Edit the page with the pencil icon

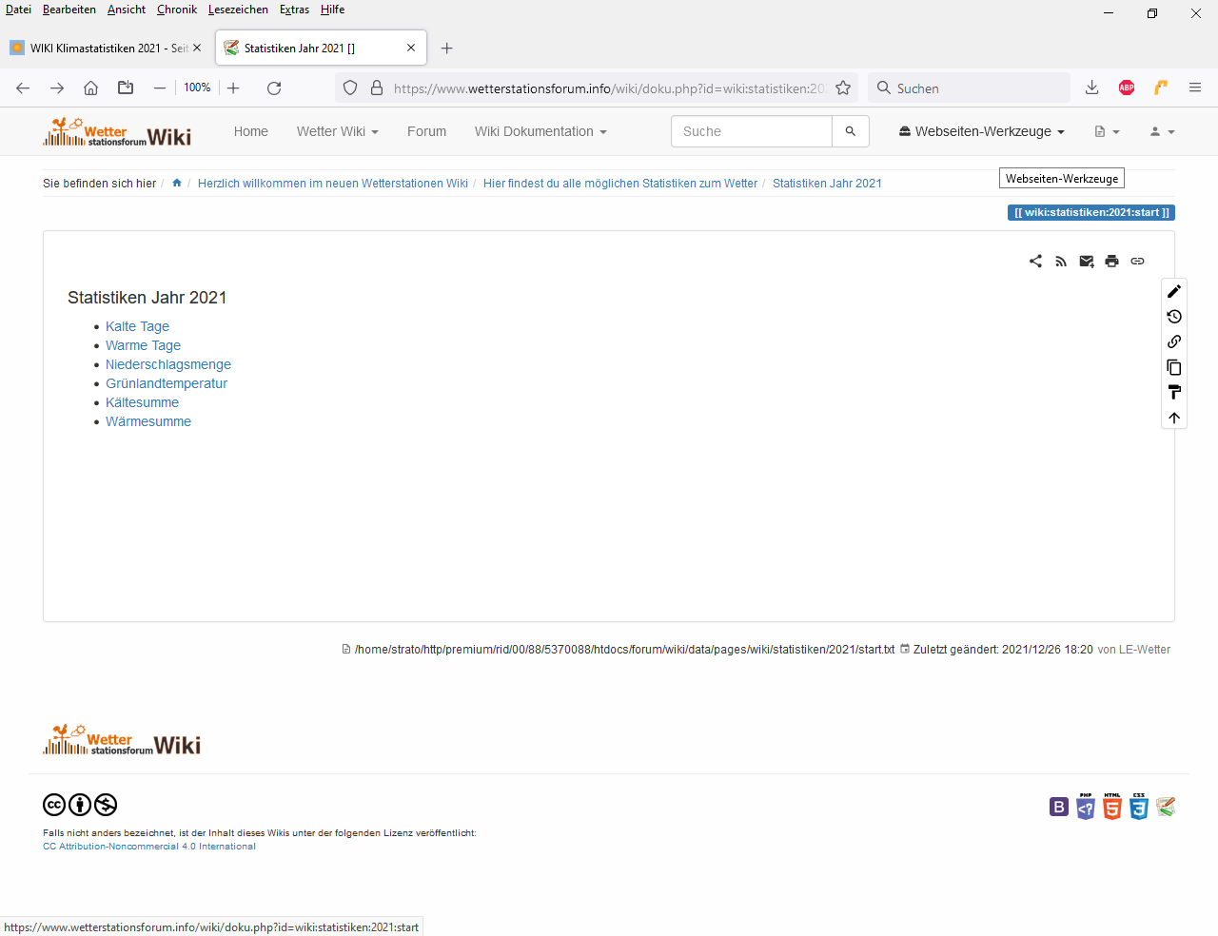click(x=1174, y=291)
